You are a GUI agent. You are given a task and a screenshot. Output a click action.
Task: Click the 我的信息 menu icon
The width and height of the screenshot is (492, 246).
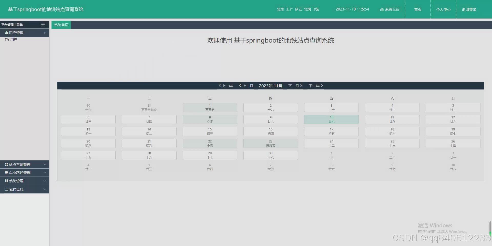pyautogui.click(x=6, y=189)
